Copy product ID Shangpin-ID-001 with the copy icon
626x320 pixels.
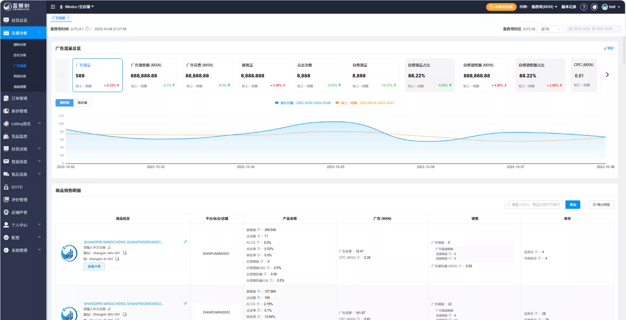tap(117, 259)
